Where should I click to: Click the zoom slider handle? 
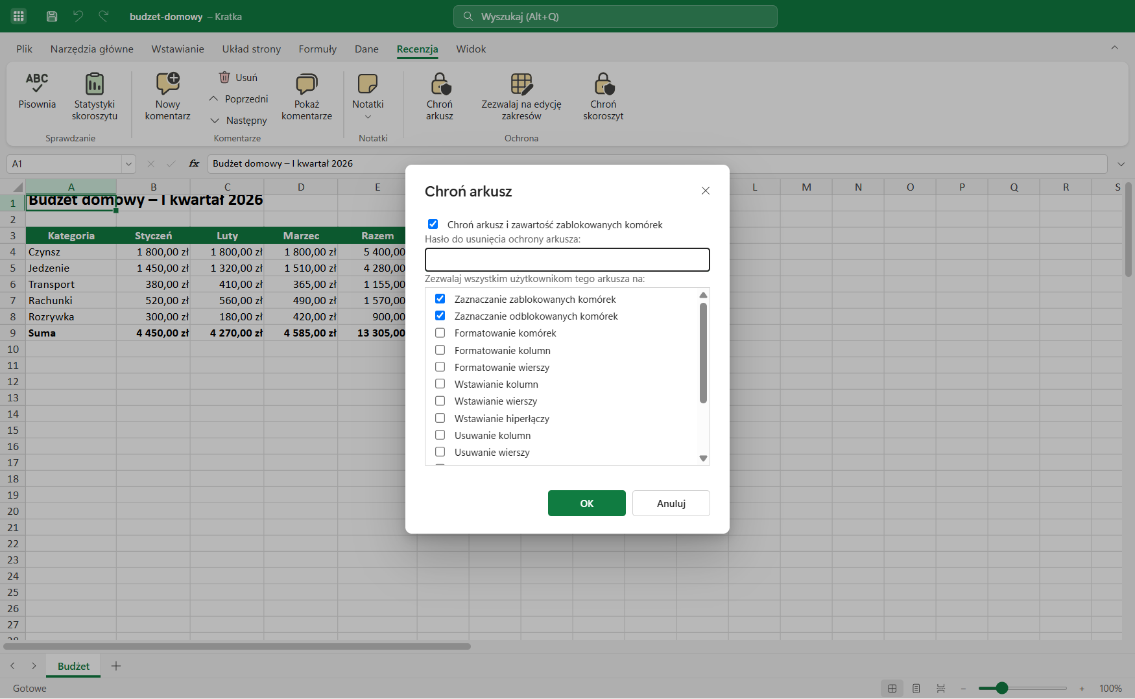(1002, 688)
